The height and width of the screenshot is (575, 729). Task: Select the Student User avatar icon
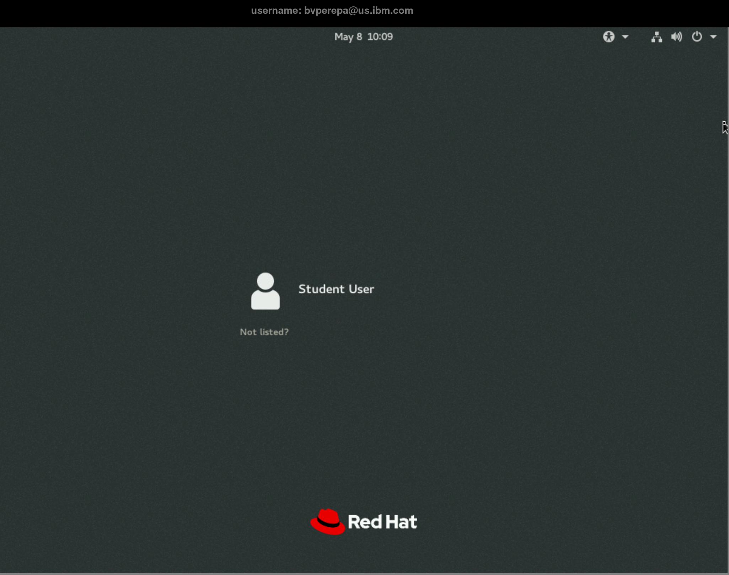click(265, 291)
